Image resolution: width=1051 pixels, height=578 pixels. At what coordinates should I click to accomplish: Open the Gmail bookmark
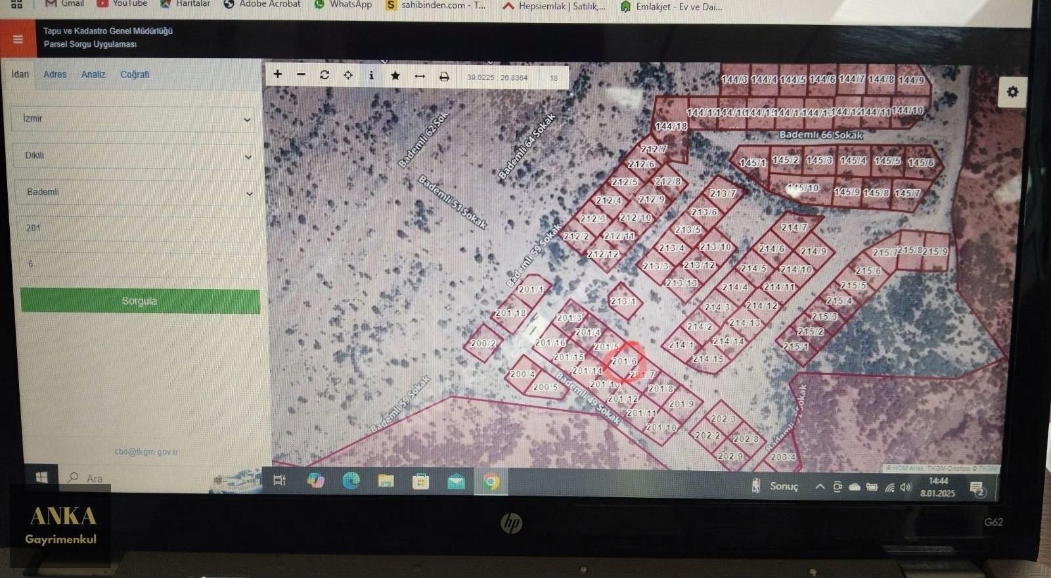(x=64, y=4)
